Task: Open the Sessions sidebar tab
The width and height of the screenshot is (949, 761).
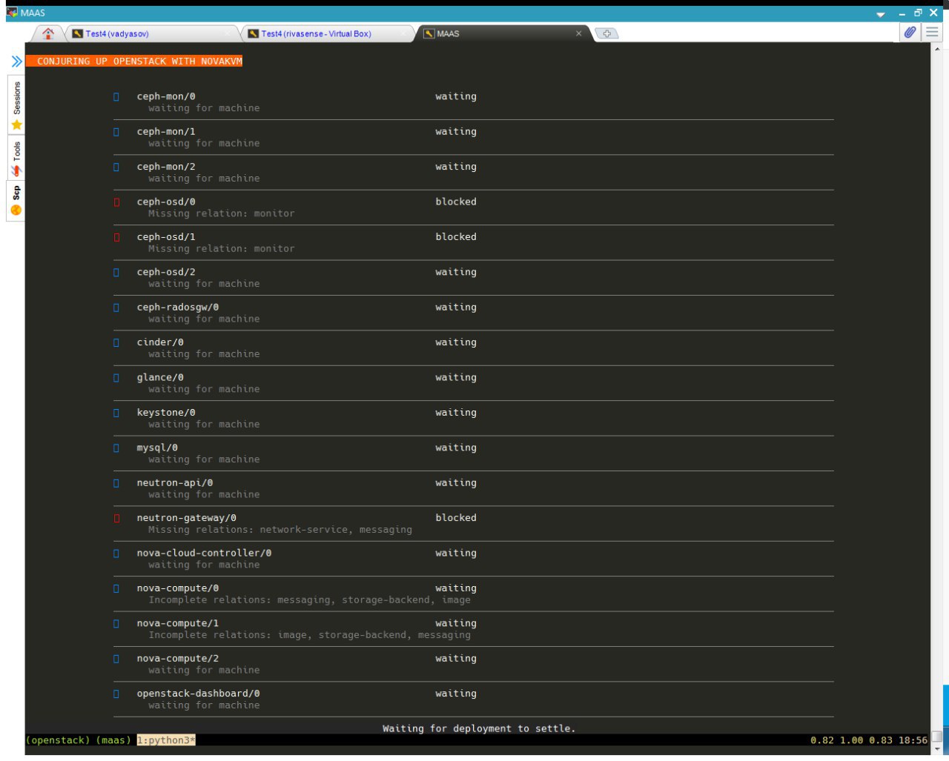Action: (16, 105)
